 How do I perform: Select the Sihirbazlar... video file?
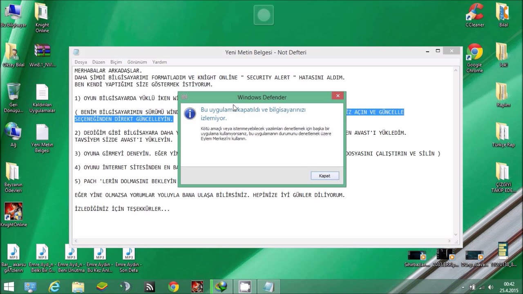[417, 258]
